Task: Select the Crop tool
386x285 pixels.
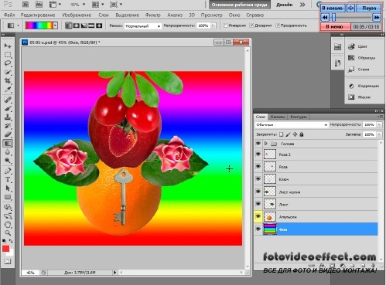Action: tap(8, 81)
